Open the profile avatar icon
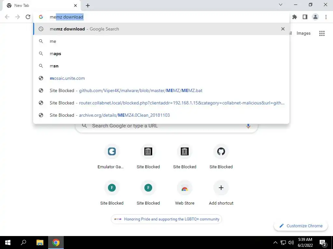The height and width of the screenshot is (249, 333). tap(315, 17)
